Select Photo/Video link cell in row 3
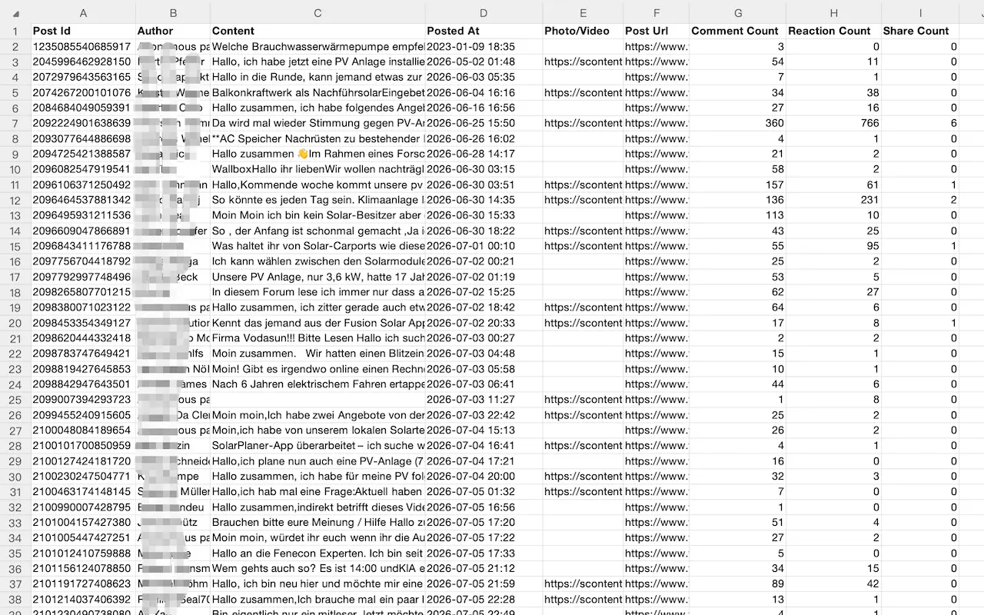The width and height of the screenshot is (984, 615). click(x=583, y=61)
